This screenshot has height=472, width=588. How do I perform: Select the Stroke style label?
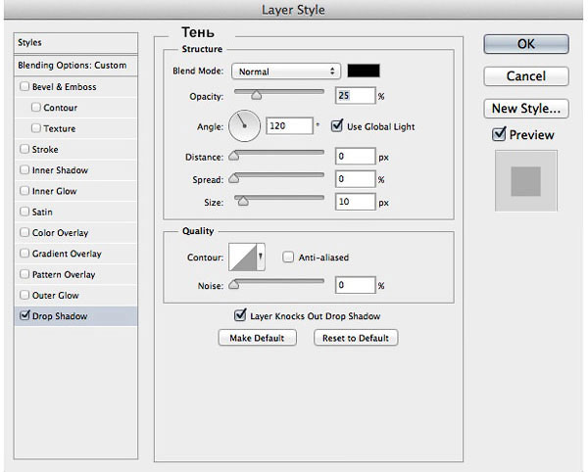pyautogui.click(x=45, y=150)
